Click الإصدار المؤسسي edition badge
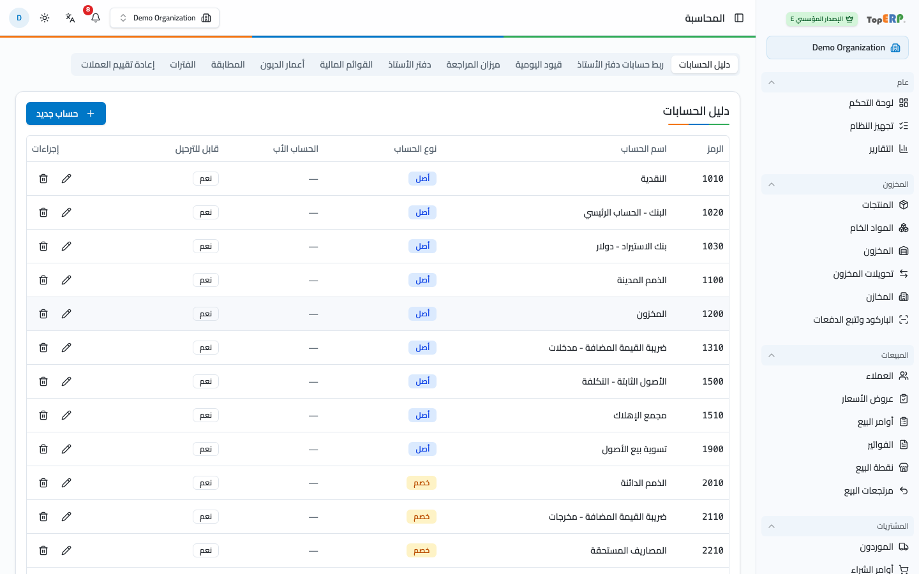The width and height of the screenshot is (919, 574). (822, 19)
